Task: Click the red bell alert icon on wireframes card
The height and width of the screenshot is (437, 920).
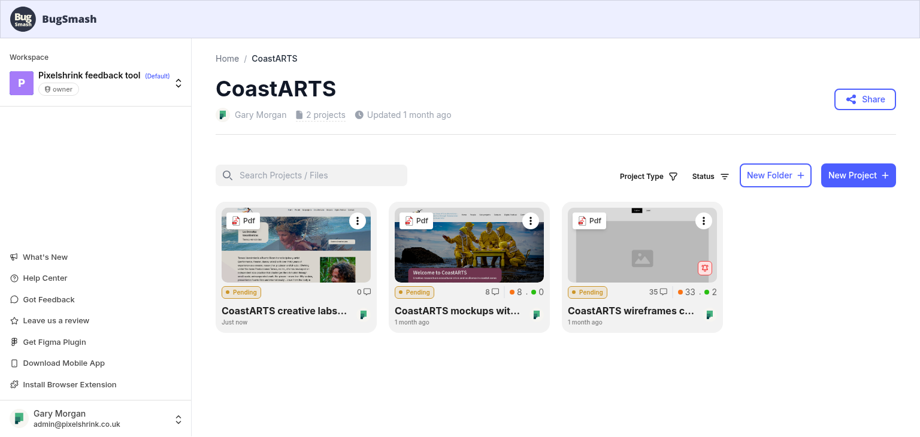Action: tap(705, 268)
